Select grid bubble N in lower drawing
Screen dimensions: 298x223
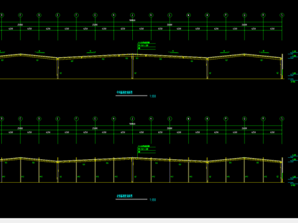[207, 119]
